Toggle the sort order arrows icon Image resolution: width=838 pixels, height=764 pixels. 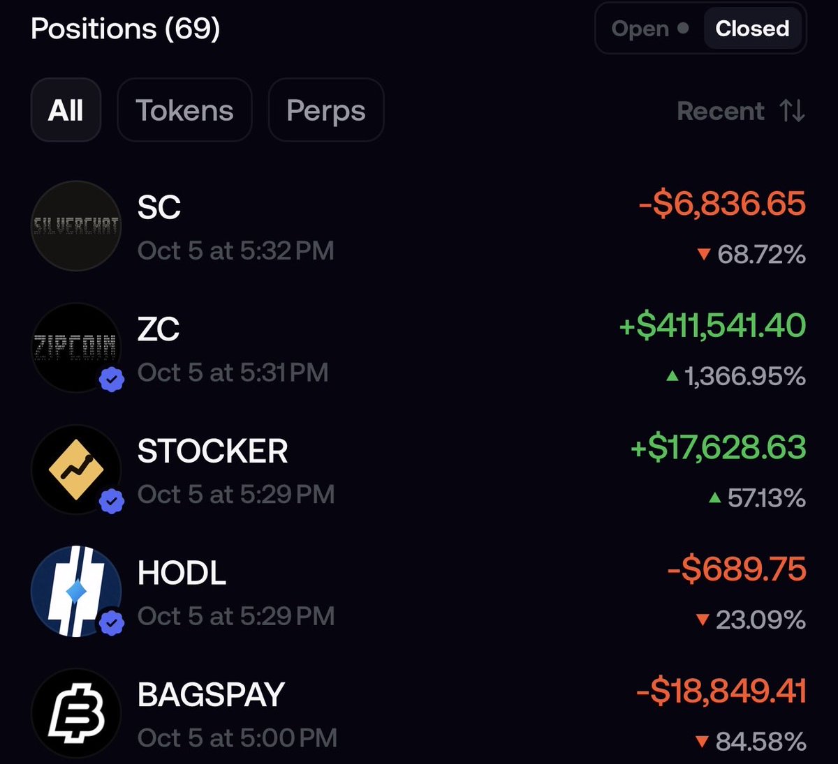click(x=793, y=111)
